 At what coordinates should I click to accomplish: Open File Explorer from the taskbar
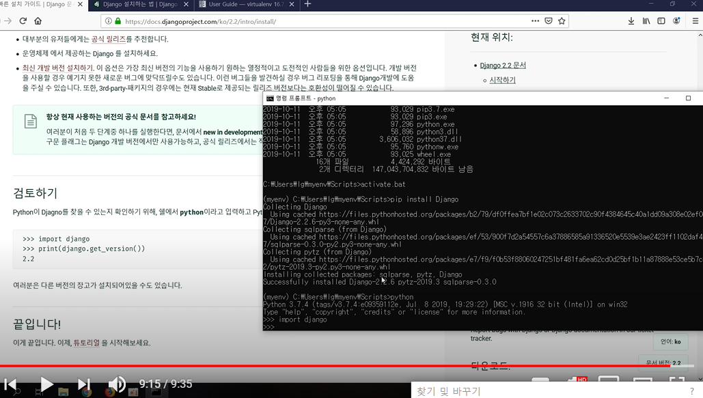coord(63,392)
